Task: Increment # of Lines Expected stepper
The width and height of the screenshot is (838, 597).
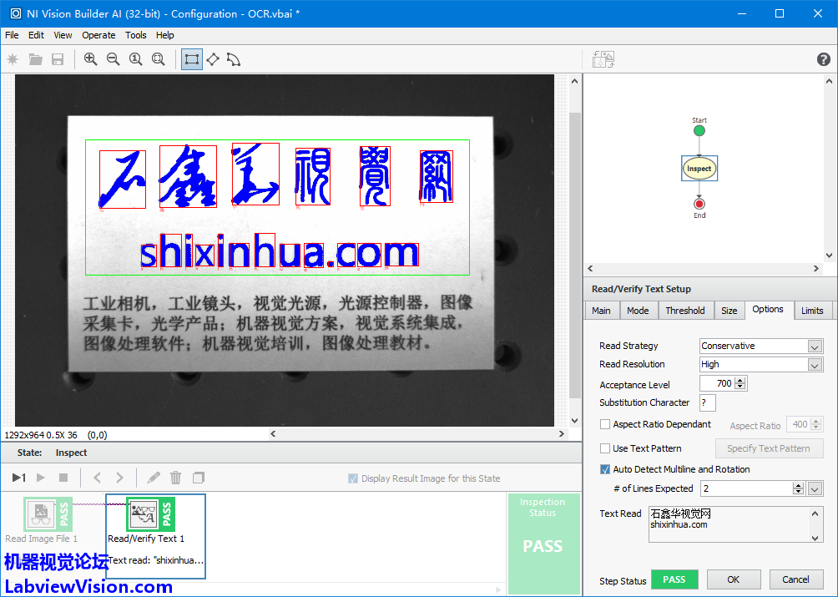Action: (x=799, y=485)
